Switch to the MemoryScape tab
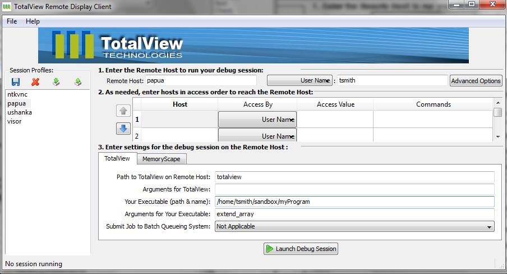 (161, 159)
